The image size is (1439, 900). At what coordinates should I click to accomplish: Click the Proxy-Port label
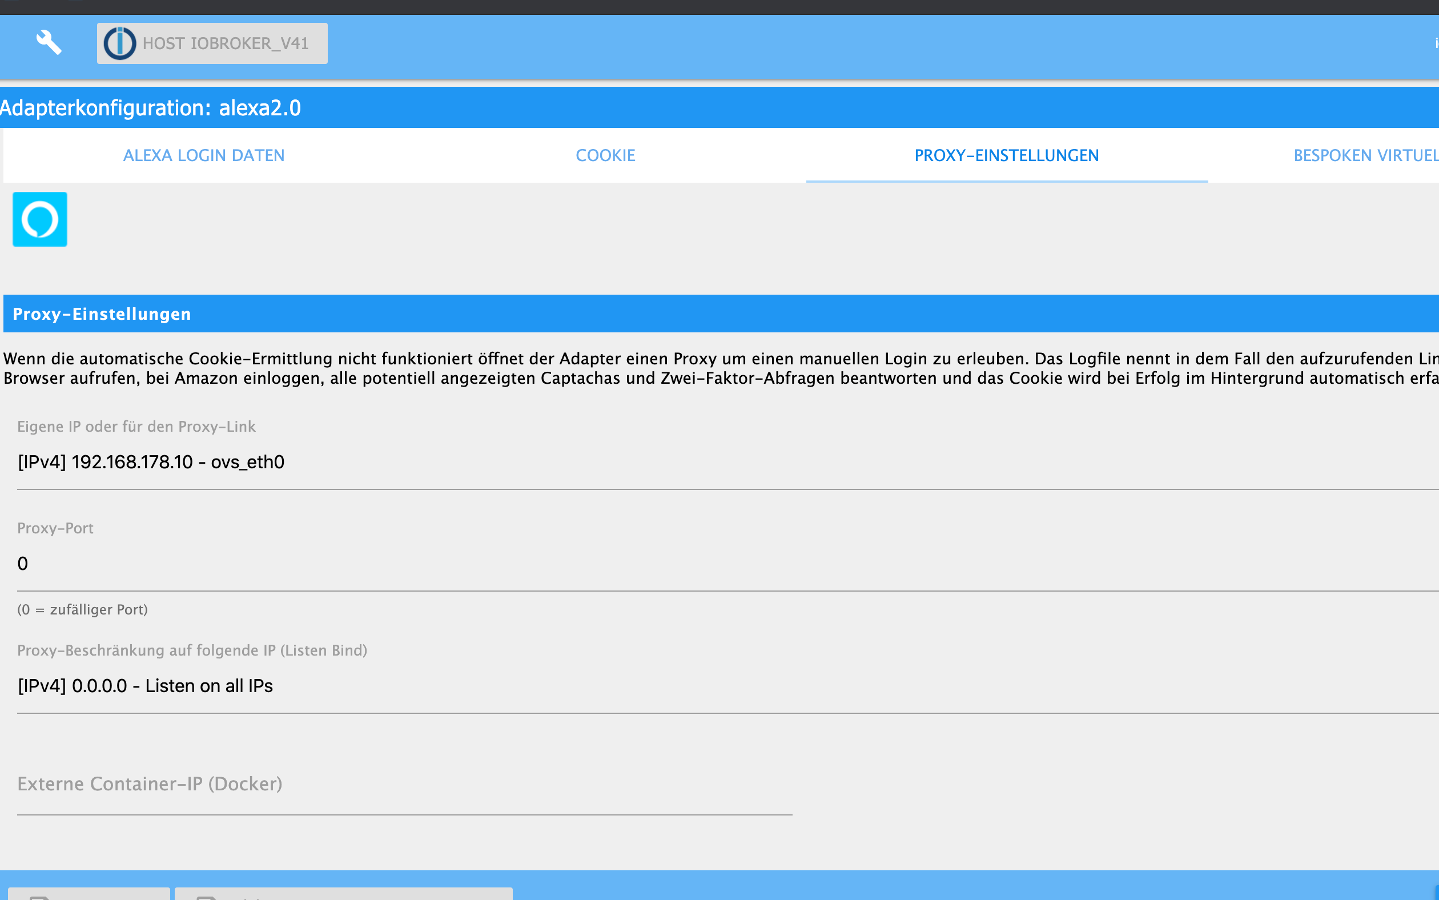[x=55, y=528]
